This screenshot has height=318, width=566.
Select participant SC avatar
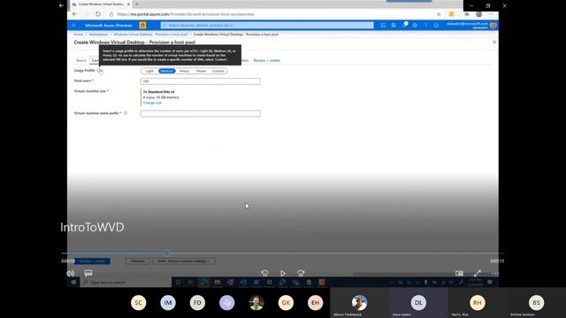point(139,303)
